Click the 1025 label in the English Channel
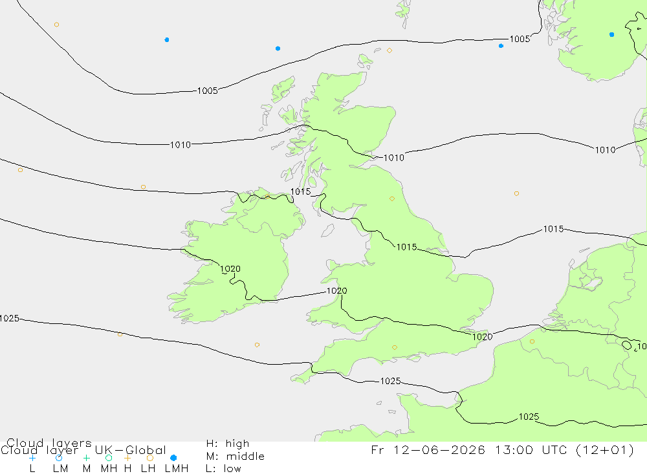 pyautogui.click(x=390, y=381)
